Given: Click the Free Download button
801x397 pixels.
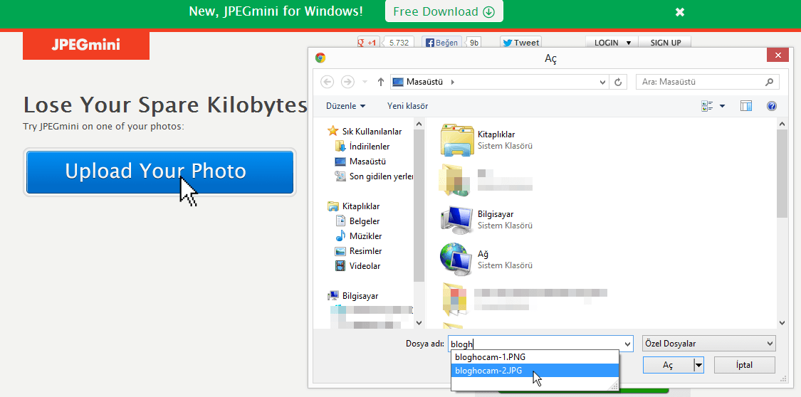Looking at the screenshot, I should (x=444, y=11).
